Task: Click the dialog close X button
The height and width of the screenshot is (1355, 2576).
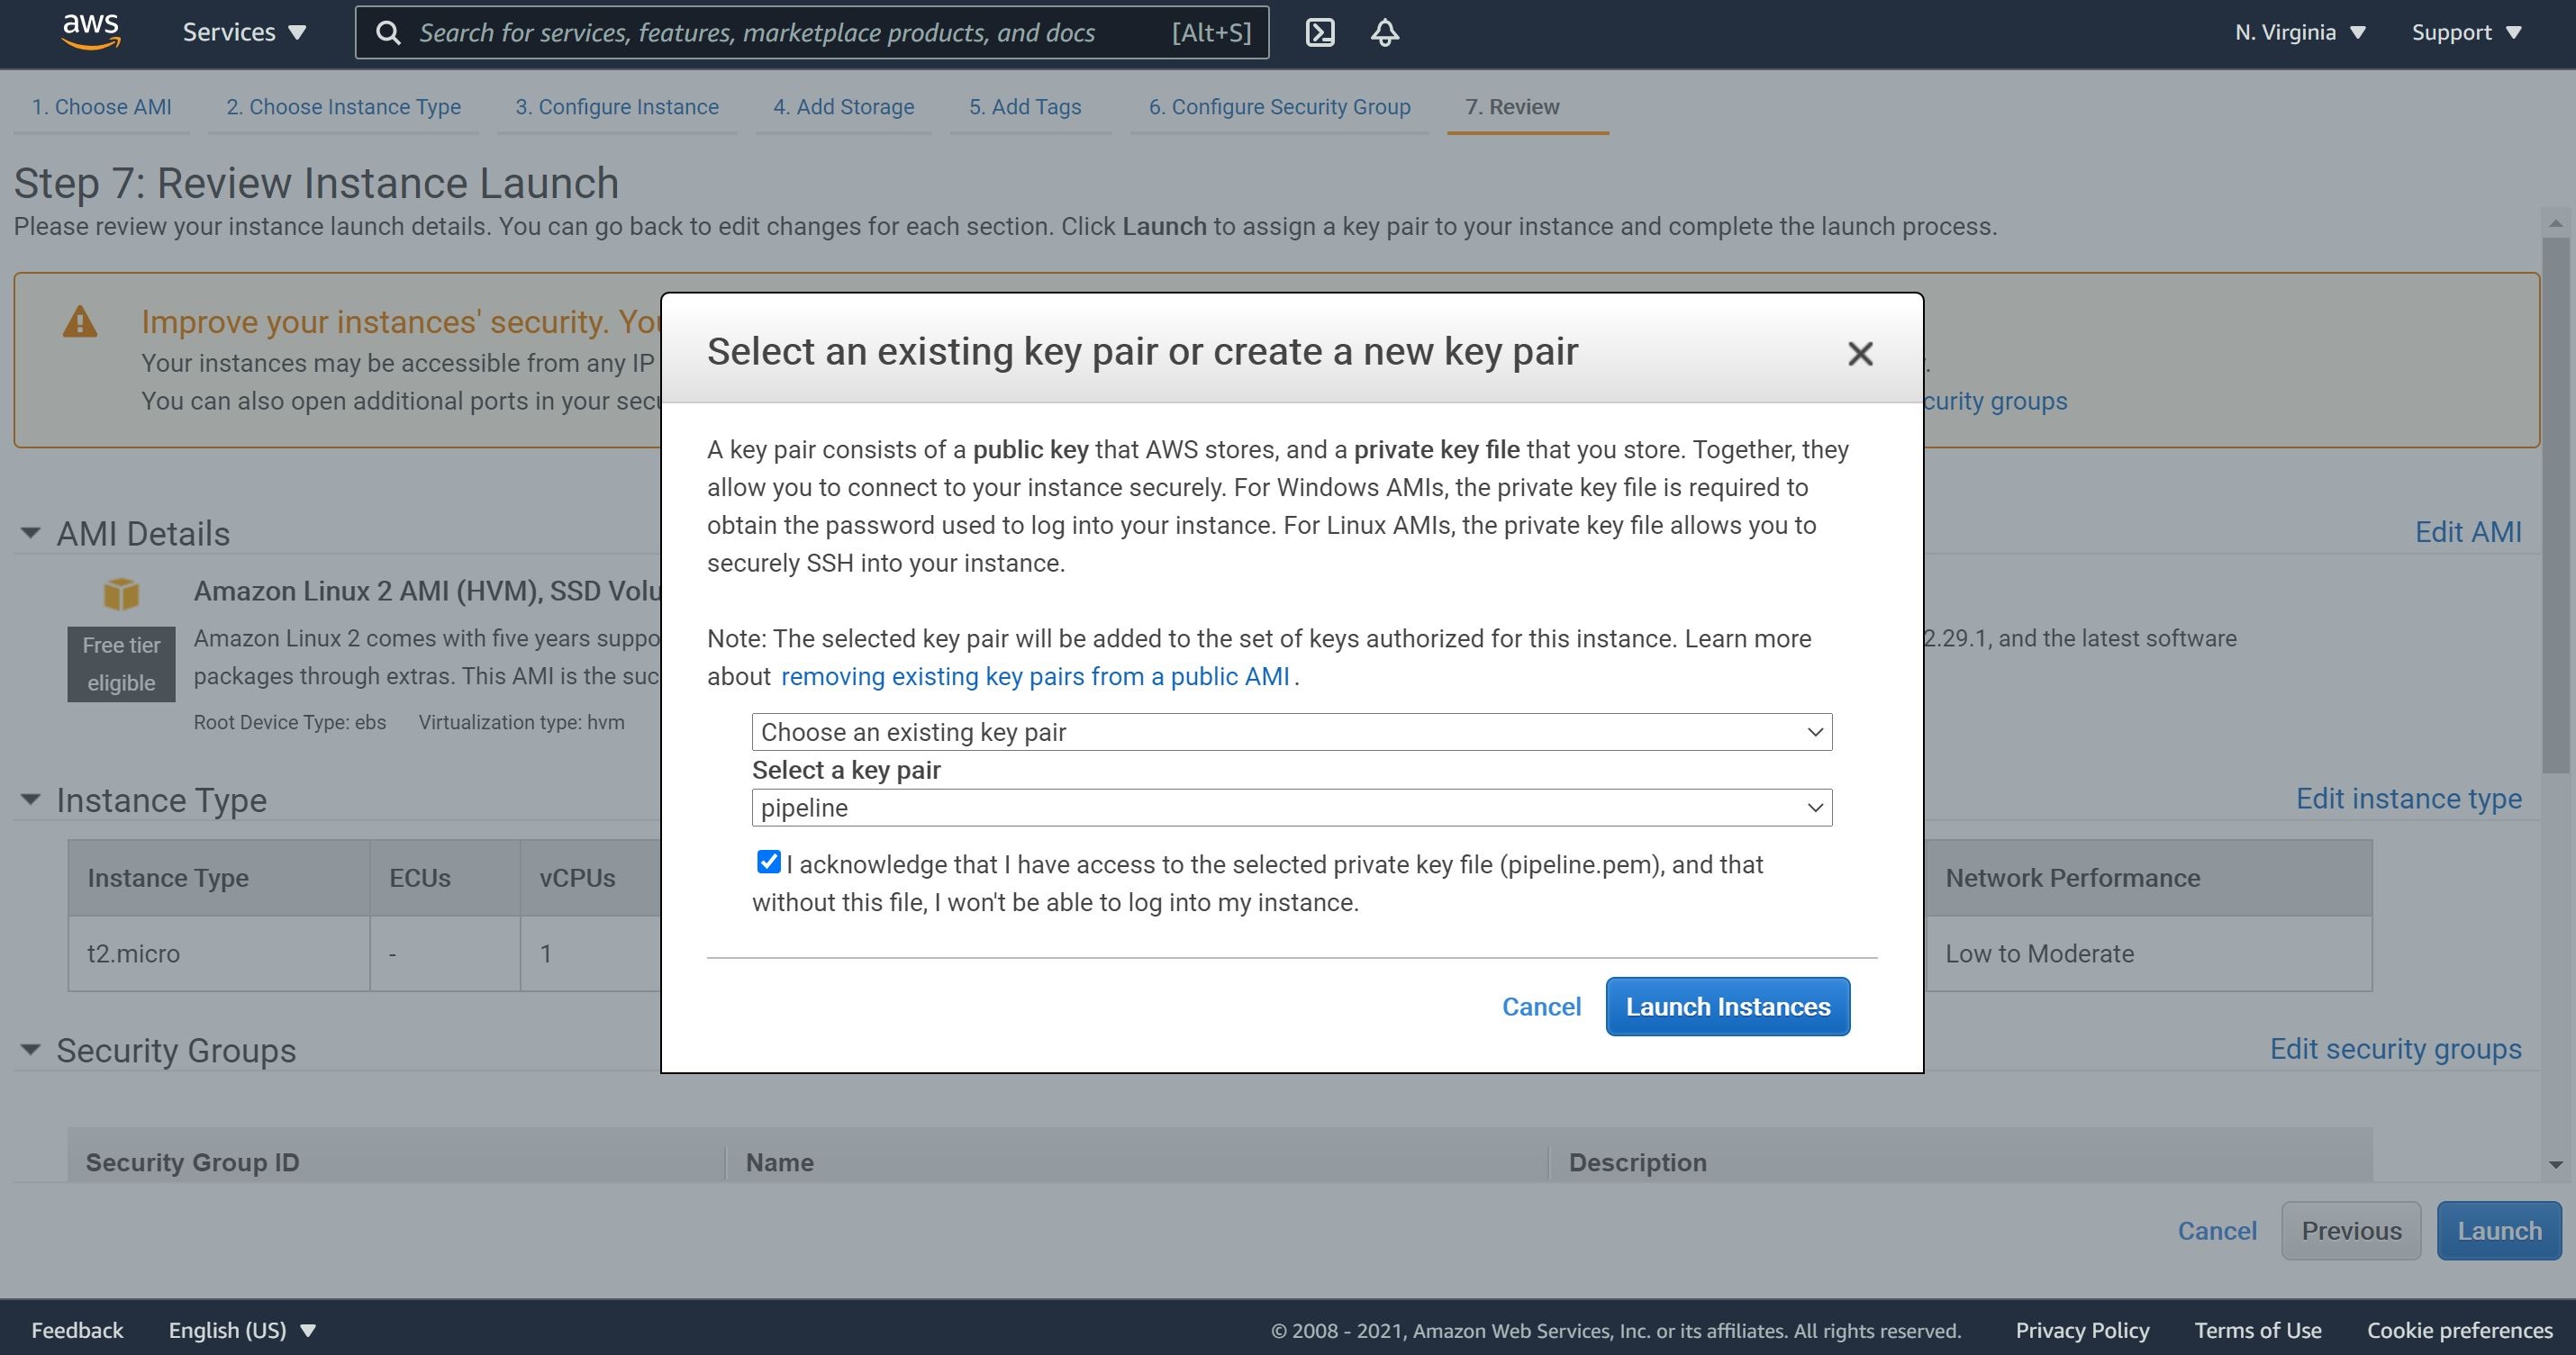Action: pyautogui.click(x=1857, y=350)
